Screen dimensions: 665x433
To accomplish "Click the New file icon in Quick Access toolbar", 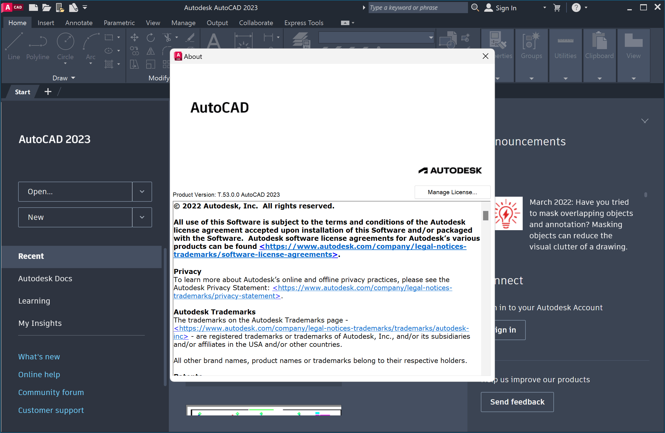I will pos(33,8).
